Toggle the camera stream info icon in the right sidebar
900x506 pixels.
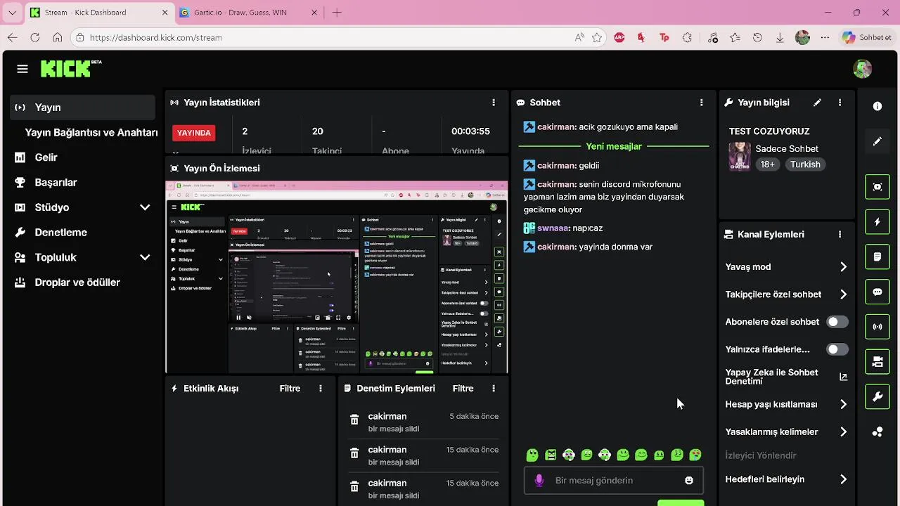[x=877, y=362]
